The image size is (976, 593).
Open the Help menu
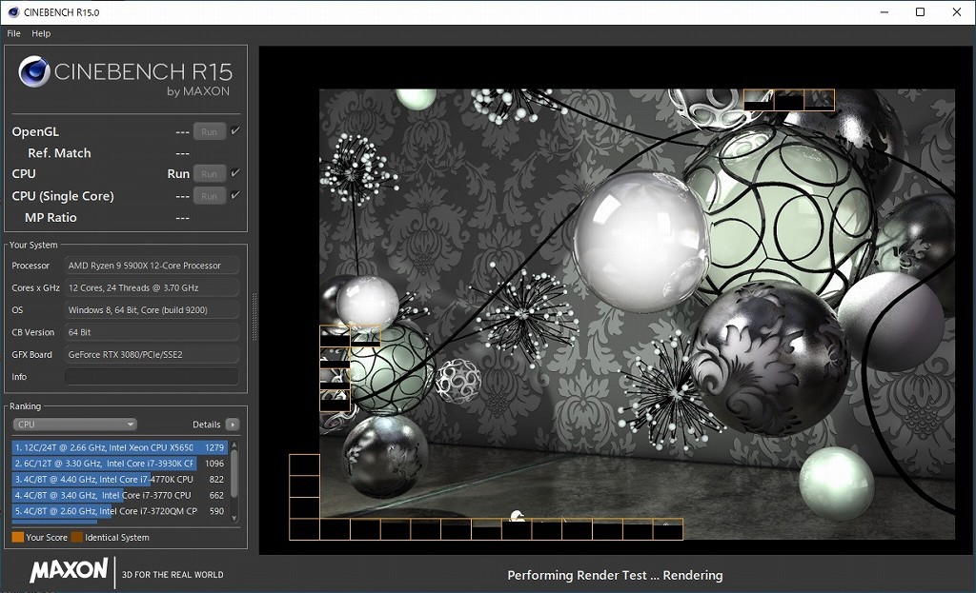[41, 33]
